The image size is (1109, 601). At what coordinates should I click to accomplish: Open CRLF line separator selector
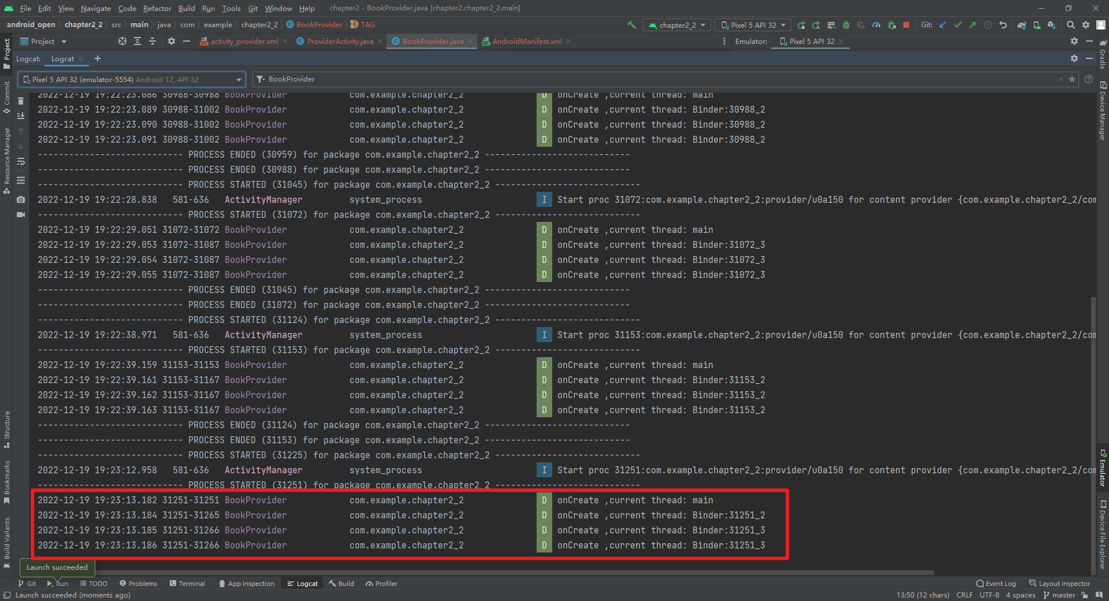point(964,595)
